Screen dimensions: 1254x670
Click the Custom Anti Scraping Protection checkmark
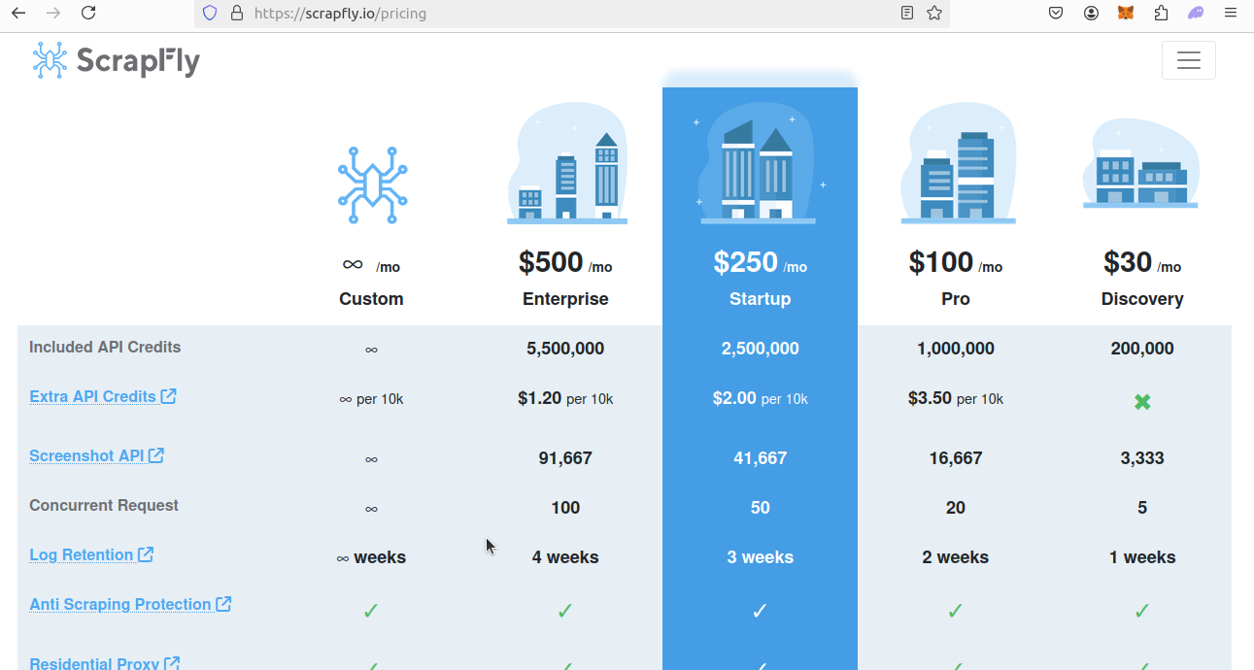click(x=371, y=611)
